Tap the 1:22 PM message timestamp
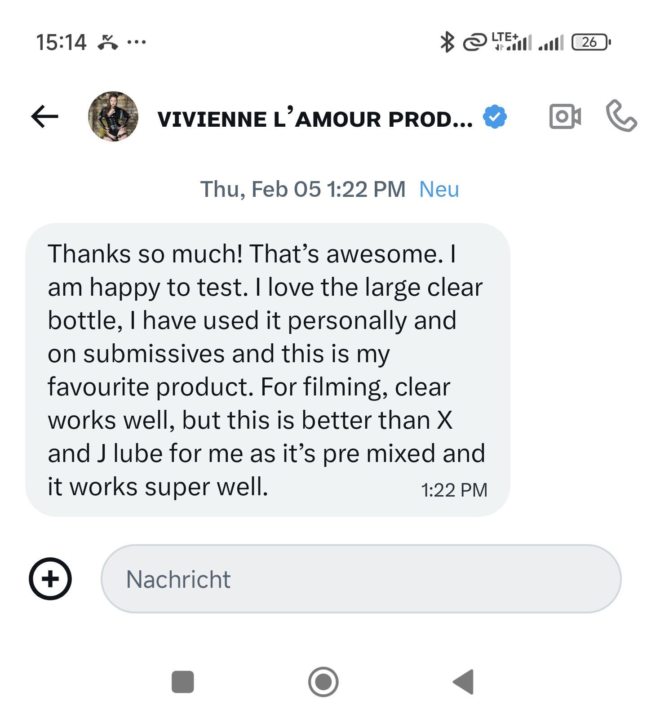This screenshot has height=719, width=647. [x=454, y=490]
